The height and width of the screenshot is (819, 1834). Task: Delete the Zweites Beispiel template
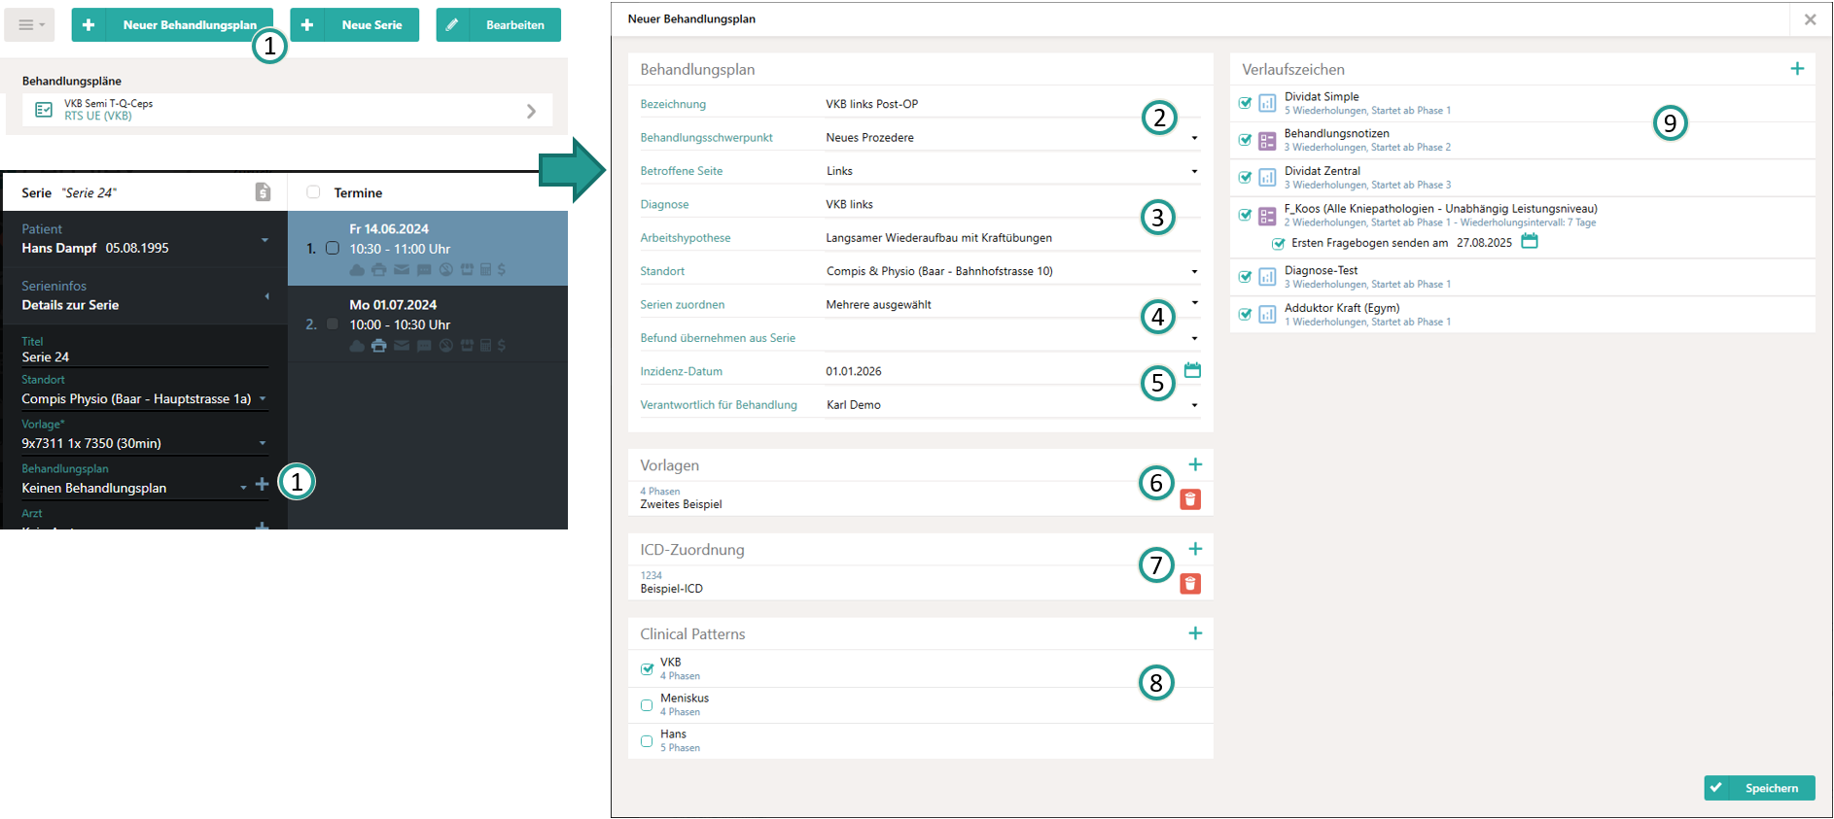[x=1190, y=499]
